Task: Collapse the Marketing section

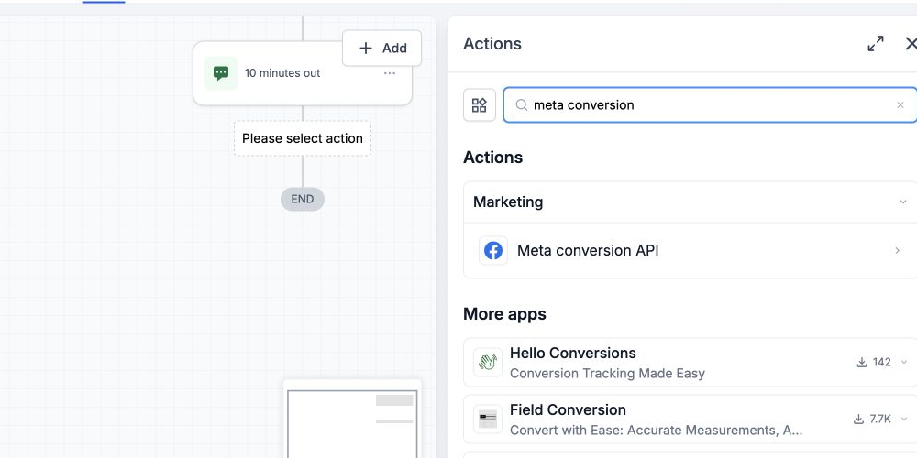Action: (903, 202)
